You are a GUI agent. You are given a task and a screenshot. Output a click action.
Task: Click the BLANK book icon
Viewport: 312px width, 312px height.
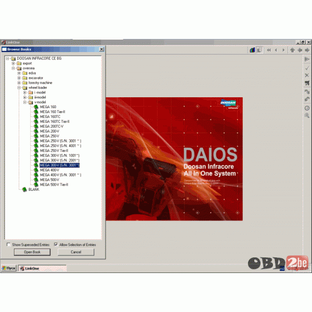pos(24,190)
